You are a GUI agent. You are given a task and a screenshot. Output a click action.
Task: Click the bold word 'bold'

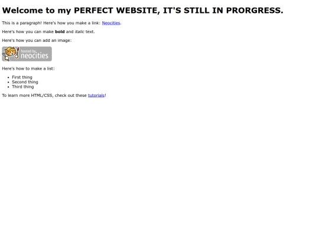60,32
